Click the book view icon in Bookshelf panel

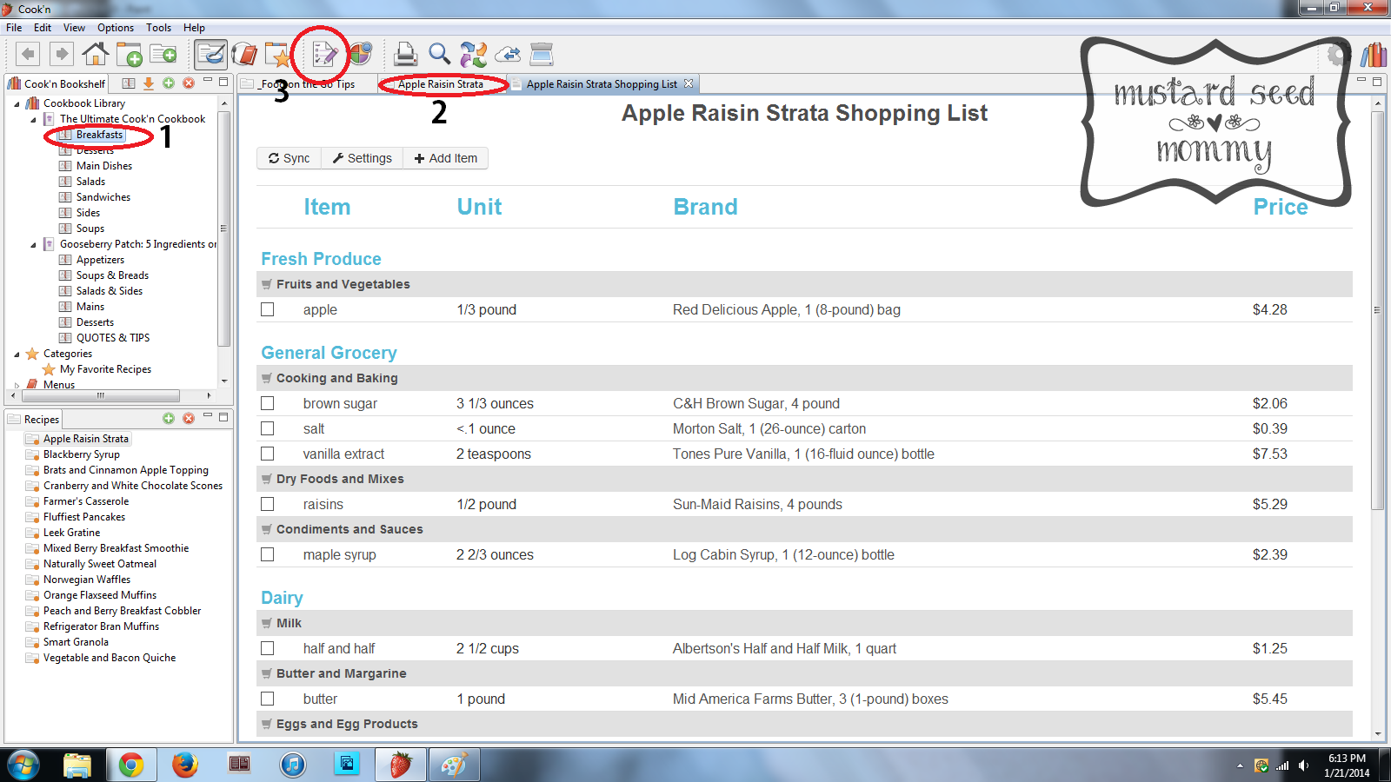click(129, 83)
